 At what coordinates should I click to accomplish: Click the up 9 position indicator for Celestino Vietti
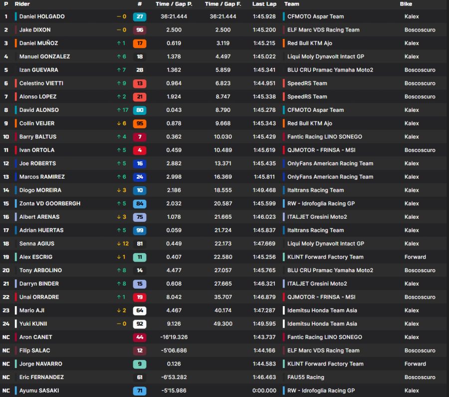(x=121, y=83)
